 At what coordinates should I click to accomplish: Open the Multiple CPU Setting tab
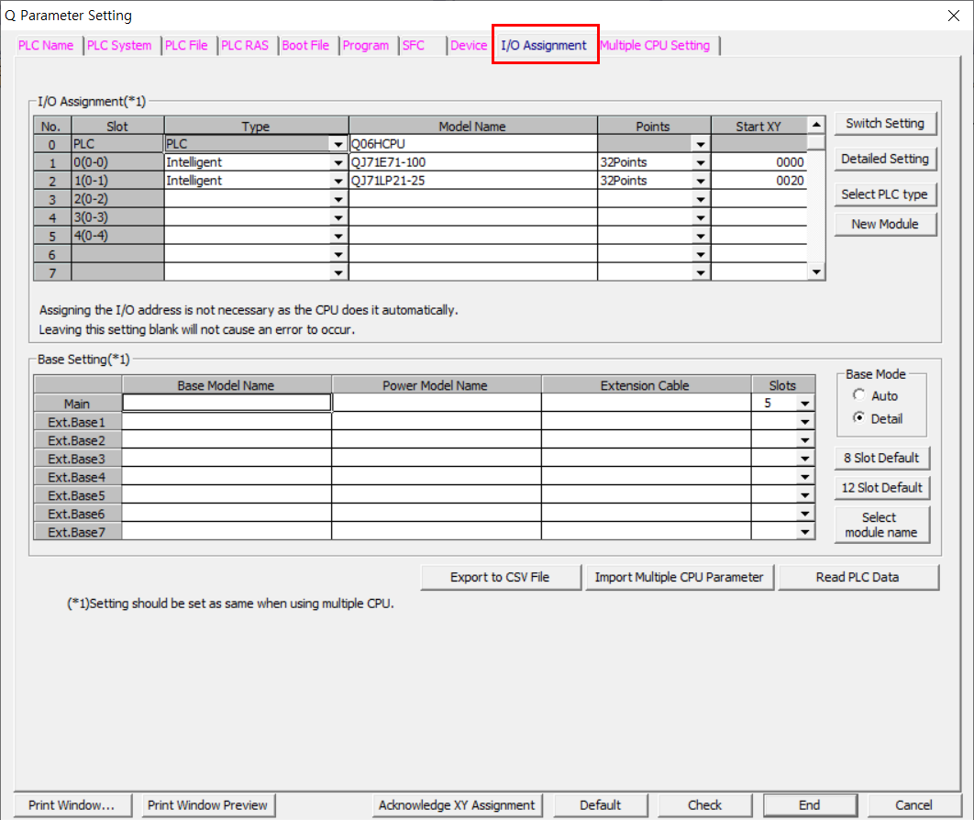click(655, 45)
